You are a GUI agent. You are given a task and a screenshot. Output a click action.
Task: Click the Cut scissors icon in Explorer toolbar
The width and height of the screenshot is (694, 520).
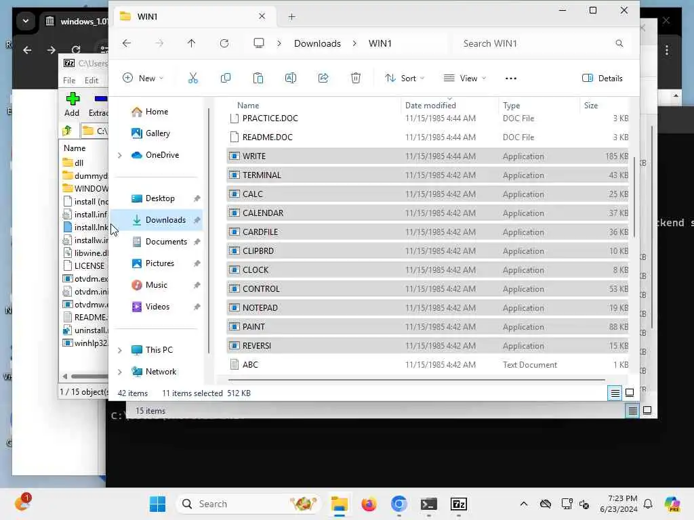click(193, 79)
